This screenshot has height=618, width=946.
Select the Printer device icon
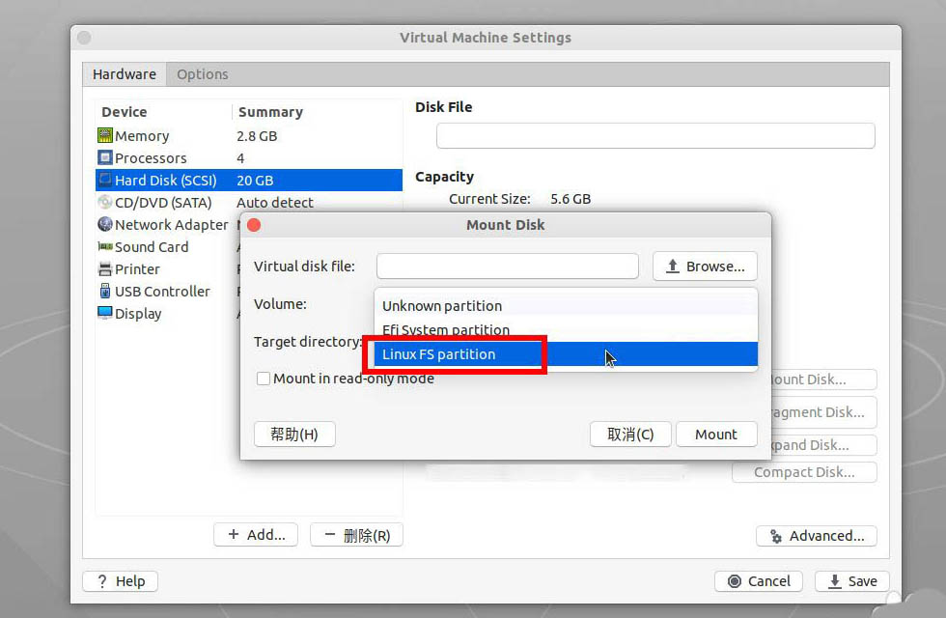point(107,268)
